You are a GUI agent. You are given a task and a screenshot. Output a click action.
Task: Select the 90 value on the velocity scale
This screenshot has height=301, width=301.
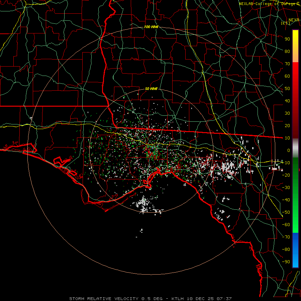(x=287, y=39)
